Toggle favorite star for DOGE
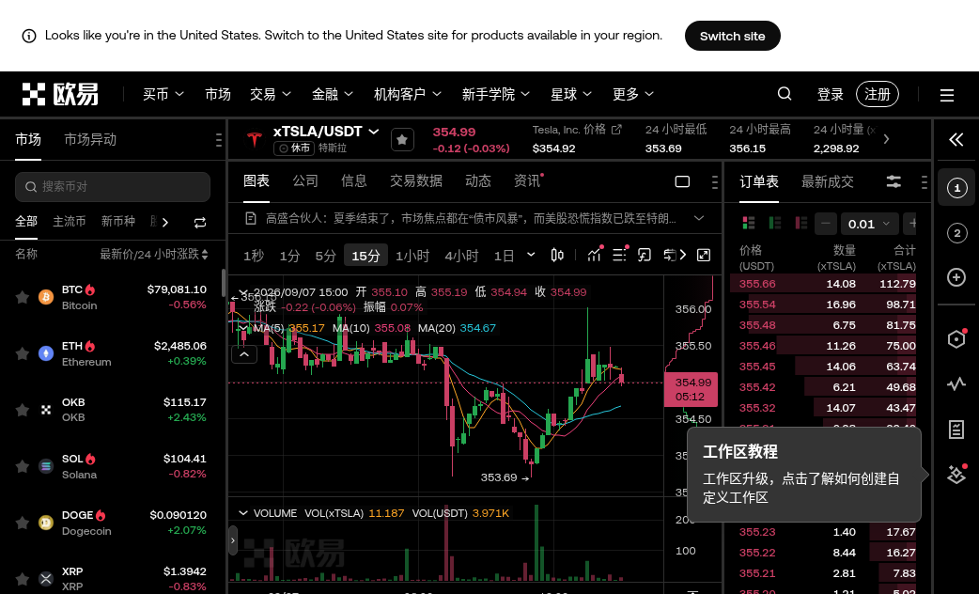The image size is (979, 594). point(22,523)
